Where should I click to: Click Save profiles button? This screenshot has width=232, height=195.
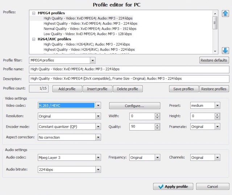coord(184,89)
